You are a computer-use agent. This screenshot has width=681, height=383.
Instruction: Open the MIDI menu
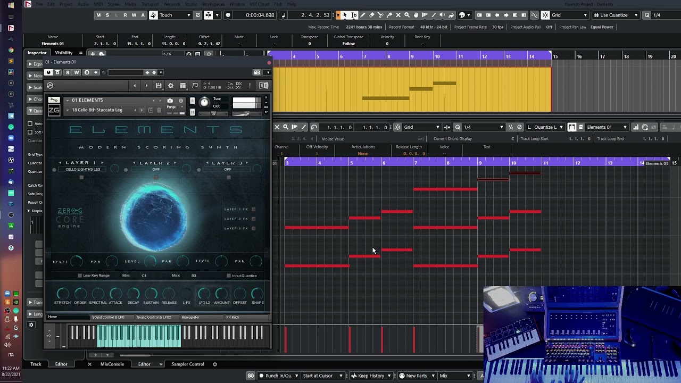[97, 4]
